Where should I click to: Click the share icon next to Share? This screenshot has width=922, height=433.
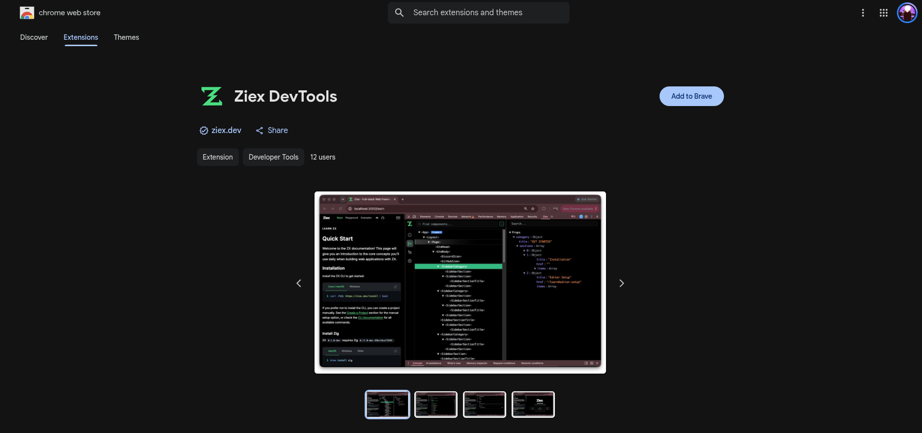(x=259, y=131)
